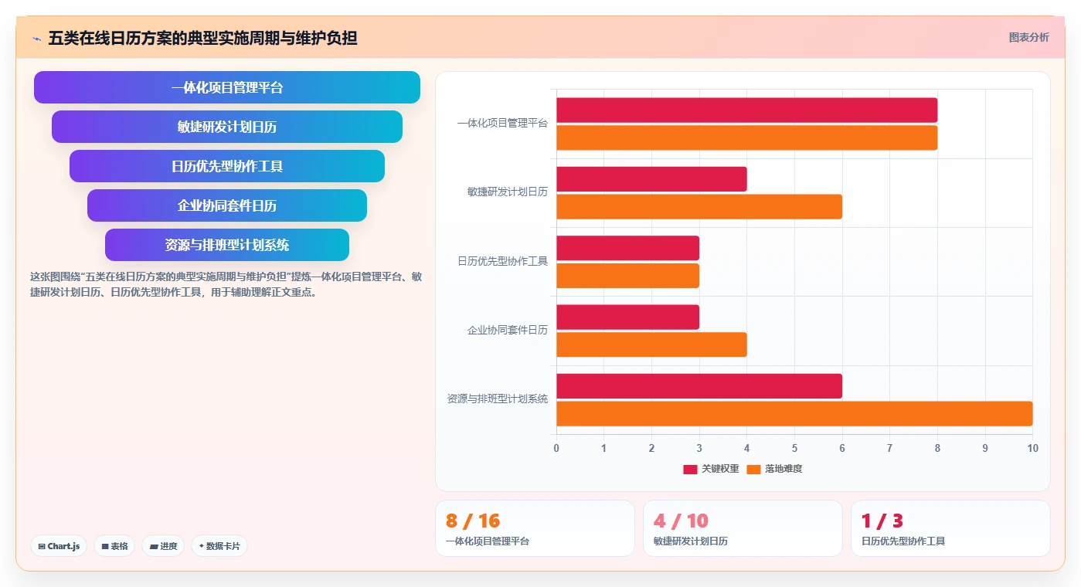Screen dimensions: 1081x587
Task: Click the 表格 tag chip
Action: click(114, 546)
